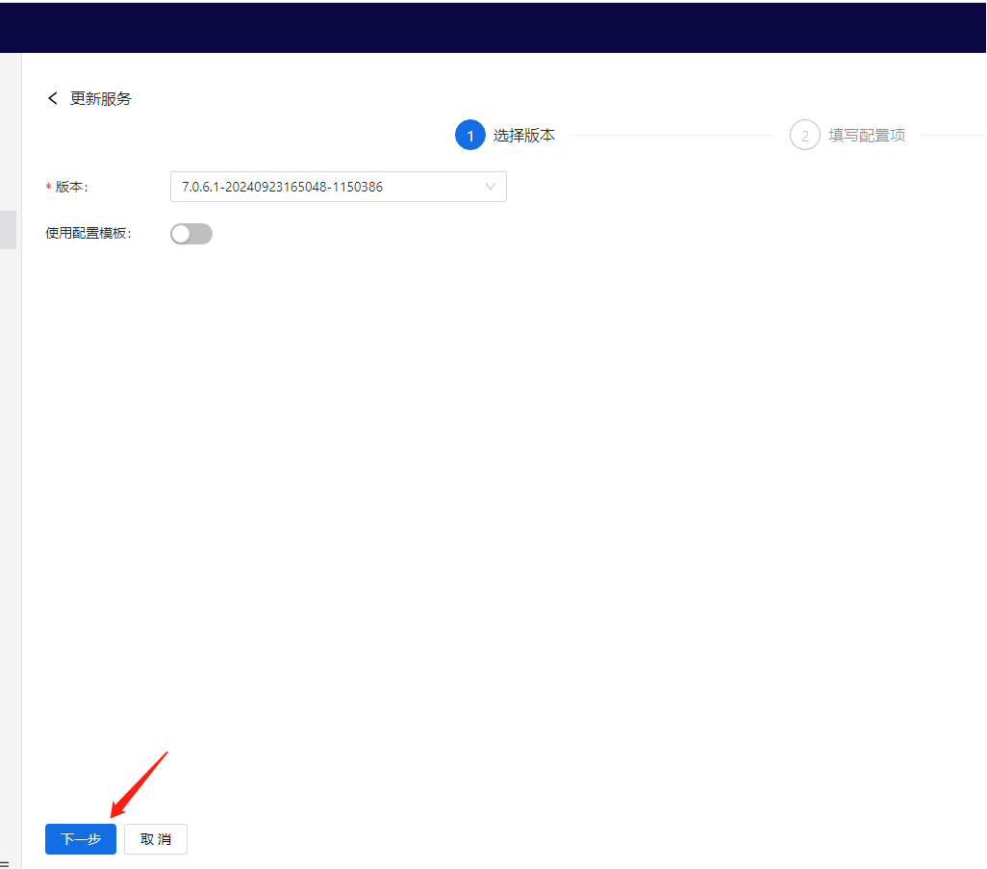The width and height of the screenshot is (987, 869).
Task: Click the 更新服务 page title
Action: coord(100,98)
